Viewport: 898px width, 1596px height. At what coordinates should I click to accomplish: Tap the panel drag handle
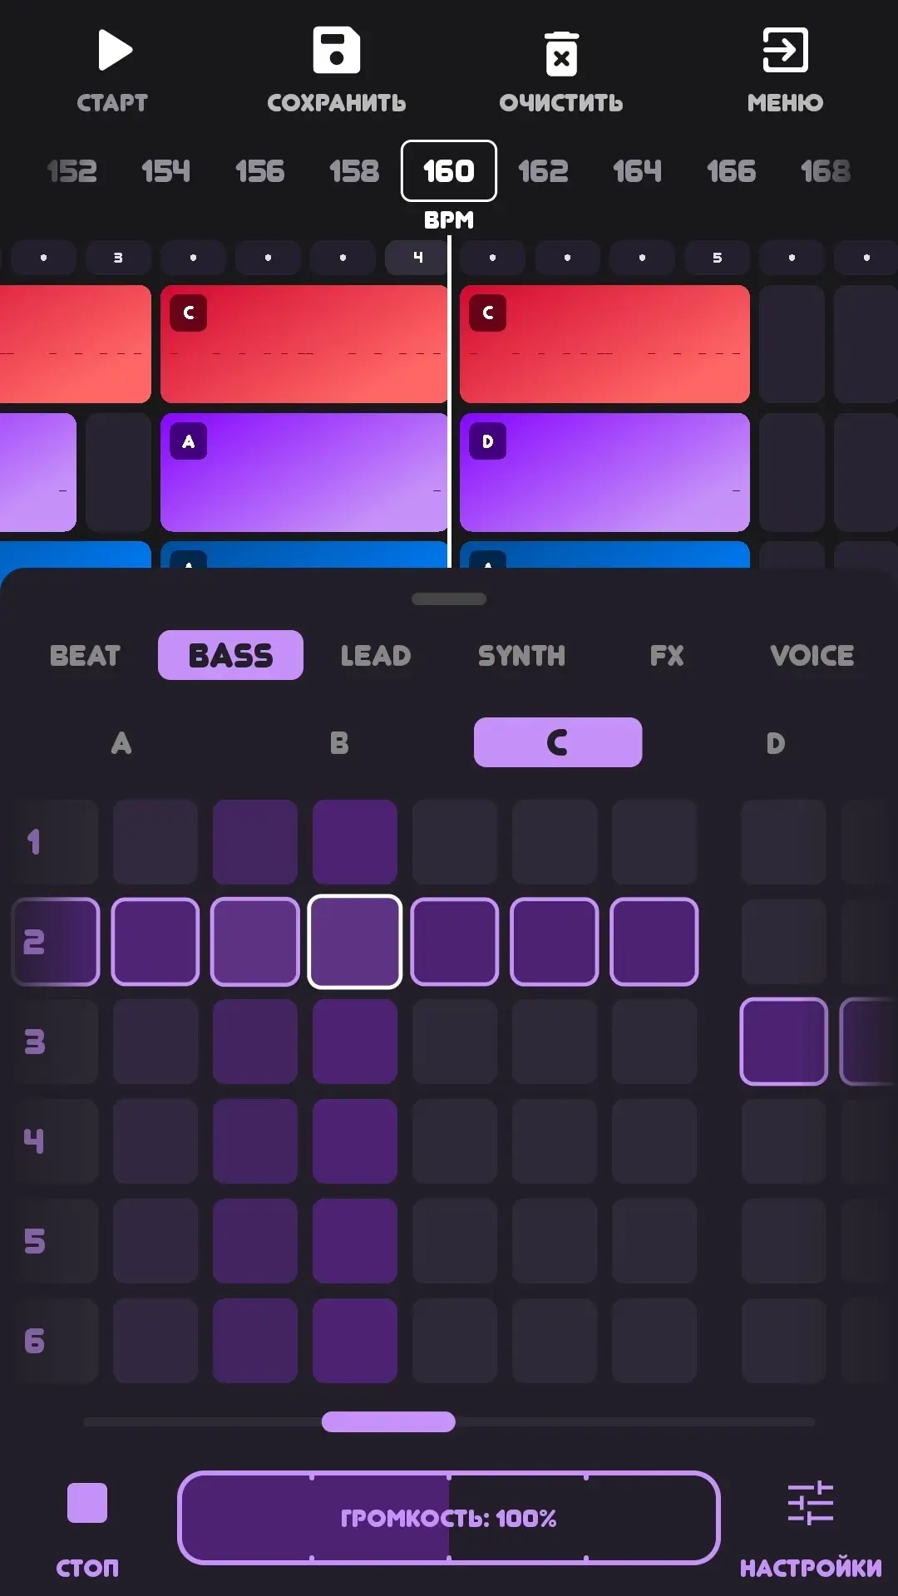point(449,598)
